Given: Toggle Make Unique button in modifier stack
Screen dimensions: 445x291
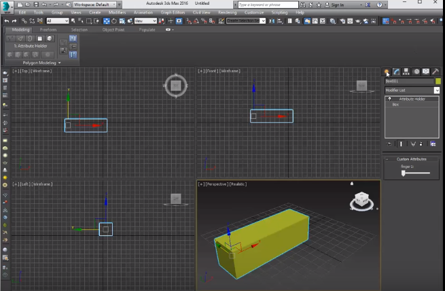Looking at the screenshot, I should tap(412, 144).
